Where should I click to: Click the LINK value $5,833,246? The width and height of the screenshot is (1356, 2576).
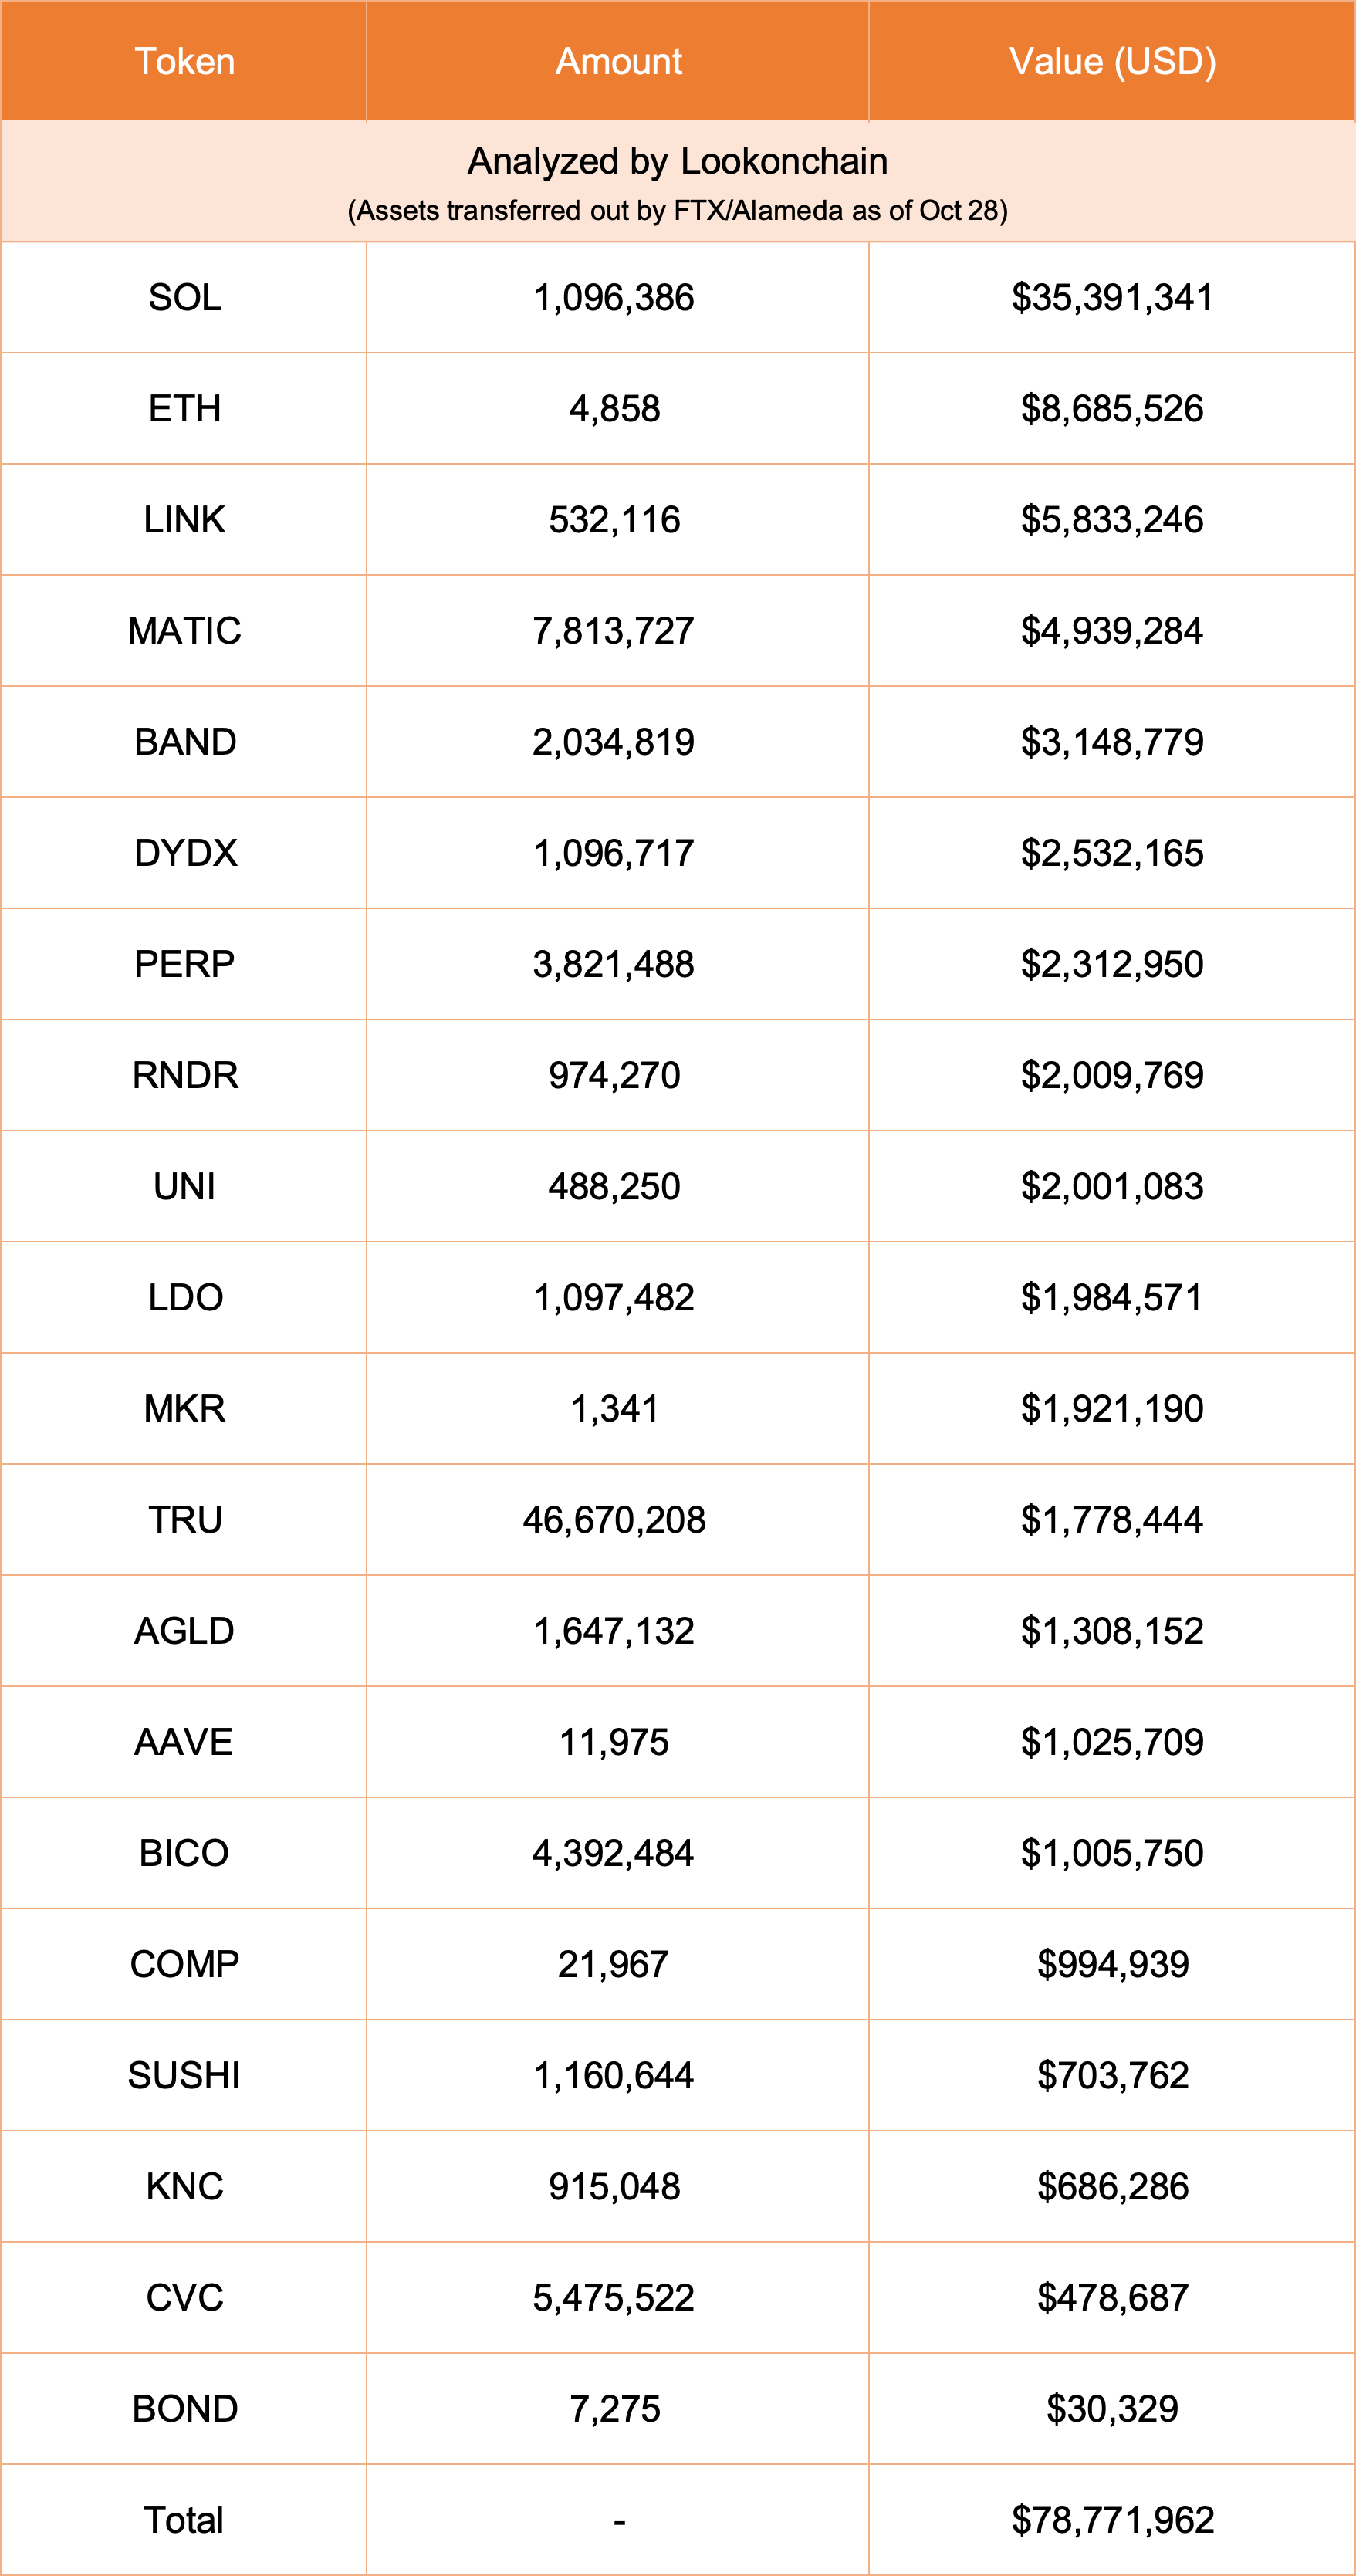pyautogui.click(x=1112, y=520)
